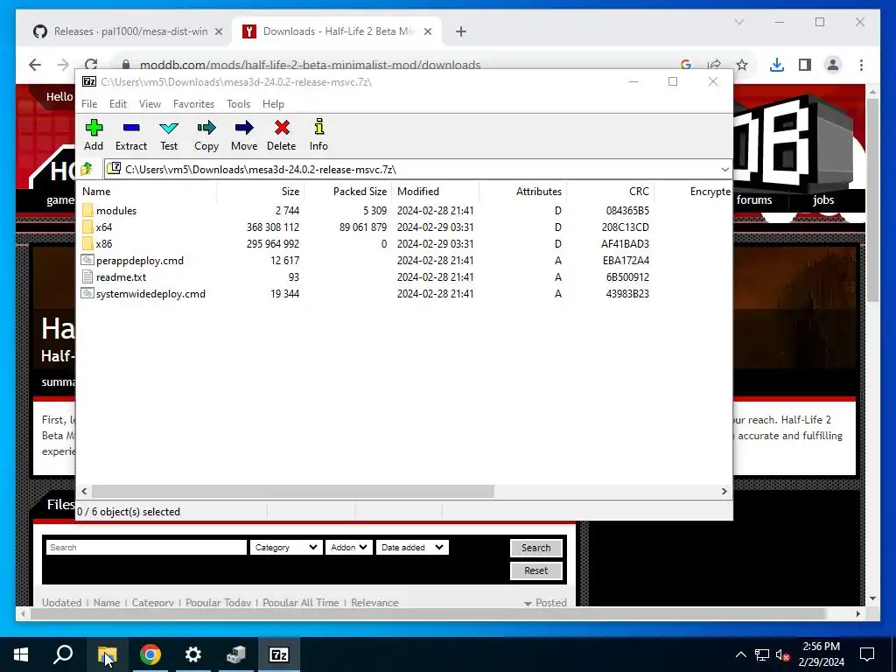Select readme.txt file icon
The height and width of the screenshot is (672, 896).
pyautogui.click(x=87, y=277)
